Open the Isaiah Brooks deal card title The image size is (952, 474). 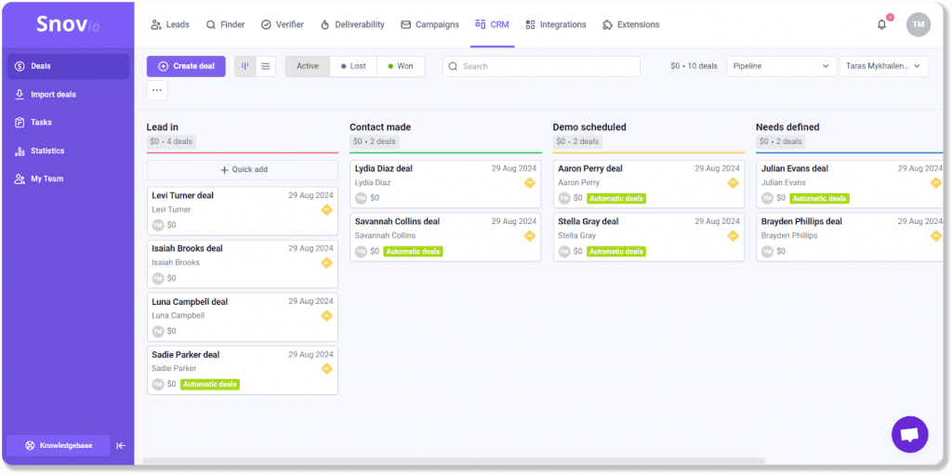pyautogui.click(x=187, y=248)
